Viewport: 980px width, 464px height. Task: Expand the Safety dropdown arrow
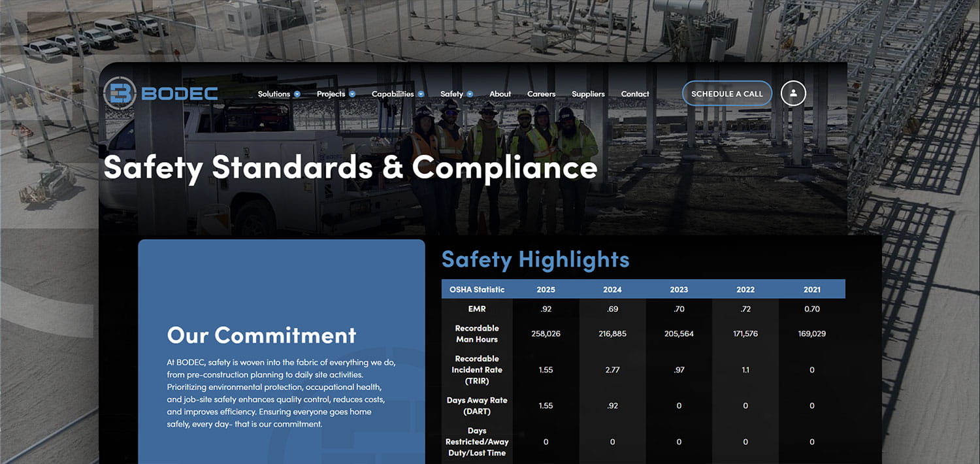coord(470,94)
